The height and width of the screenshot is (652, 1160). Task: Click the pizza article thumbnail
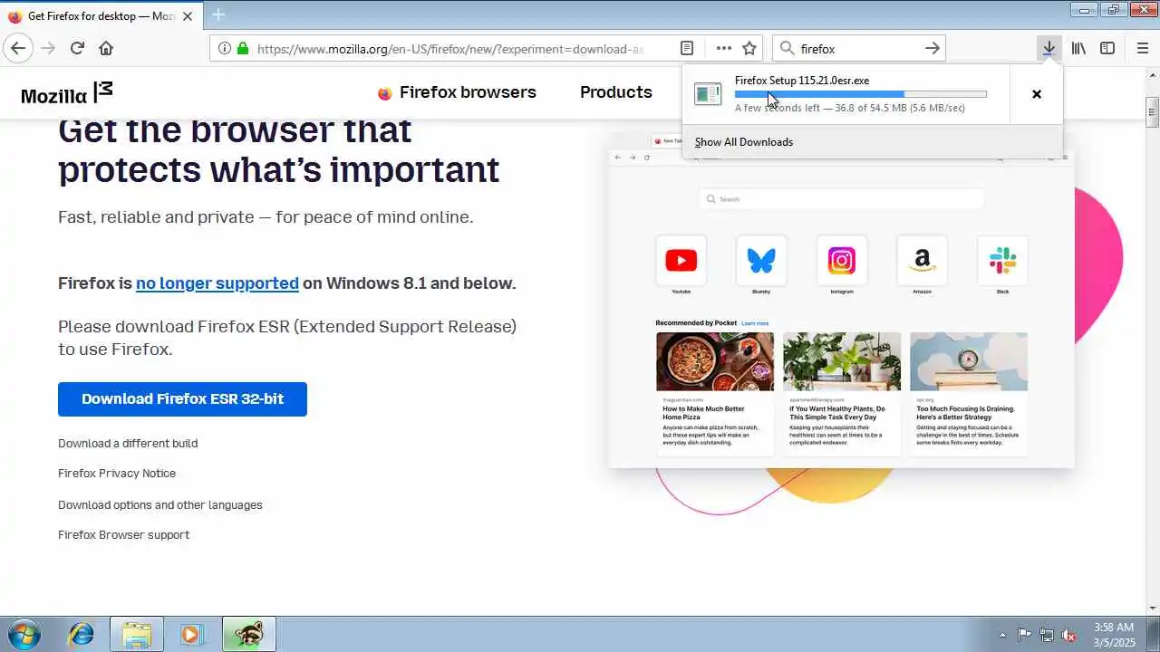click(x=715, y=361)
